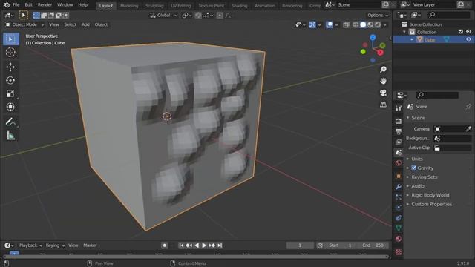The height and width of the screenshot is (267, 475).
Task: Open the File menu
Action: pyautogui.click(x=16, y=5)
